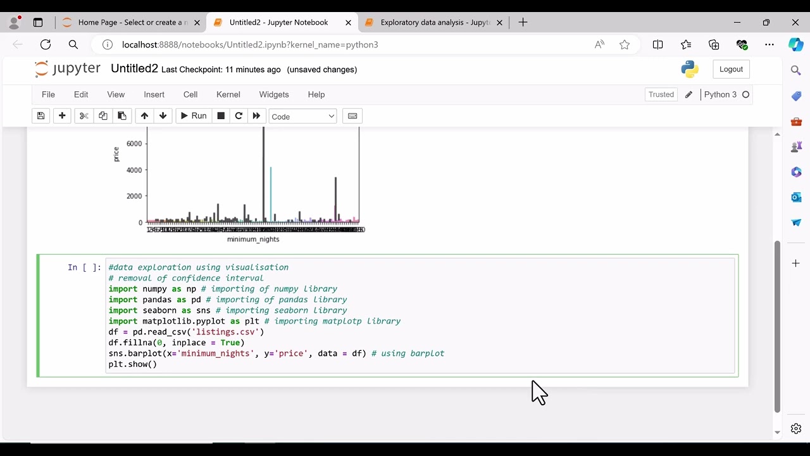Open the sidebar search icon
The height and width of the screenshot is (456, 810).
(x=796, y=70)
